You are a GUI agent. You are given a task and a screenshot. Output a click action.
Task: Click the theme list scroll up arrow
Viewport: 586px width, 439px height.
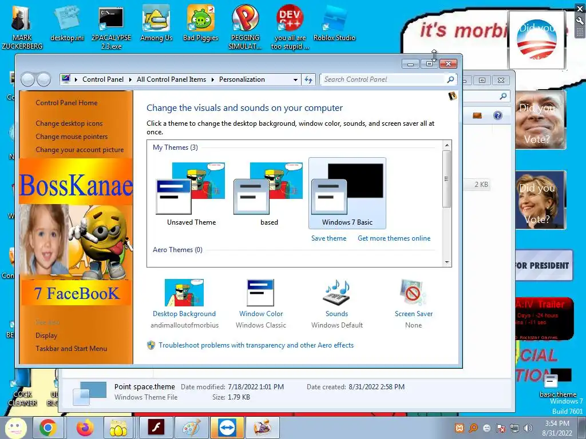click(x=446, y=145)
